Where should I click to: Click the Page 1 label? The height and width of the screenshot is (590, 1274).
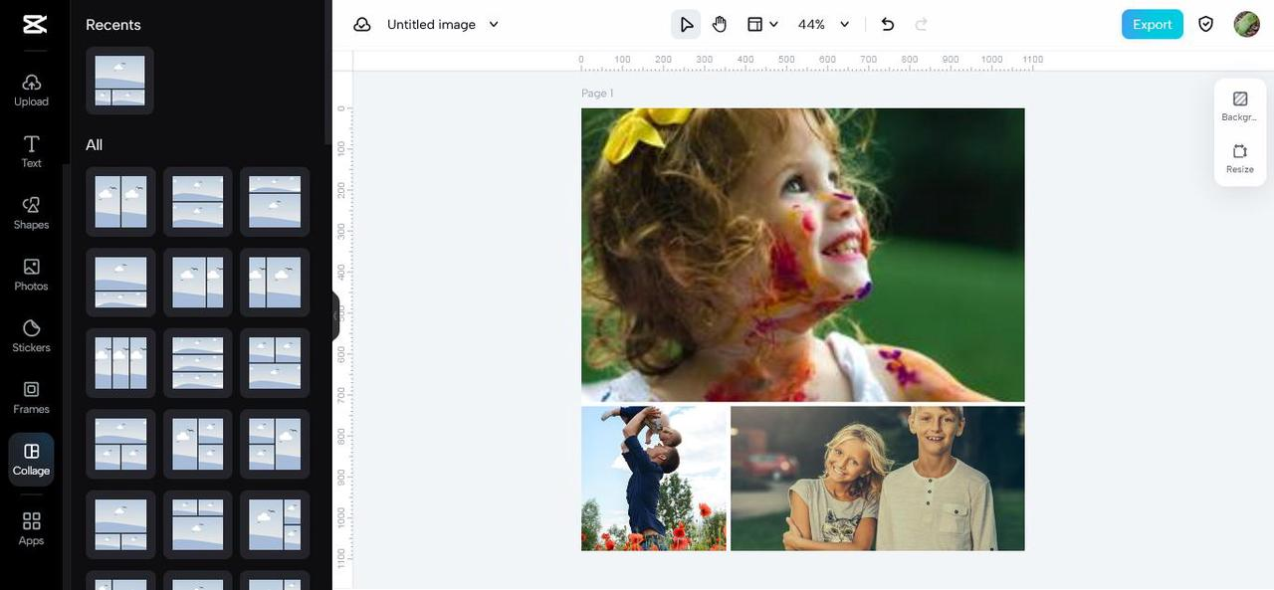click(597, 94)
